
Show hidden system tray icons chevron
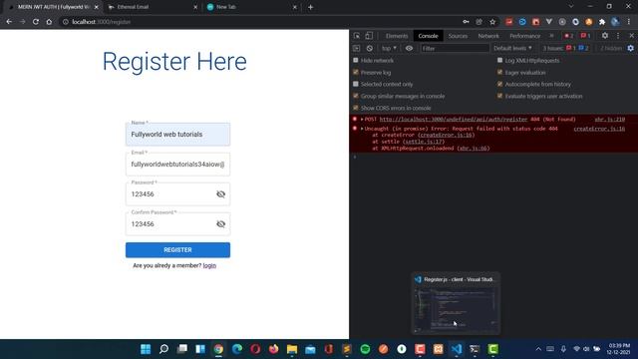pos(538,349)
